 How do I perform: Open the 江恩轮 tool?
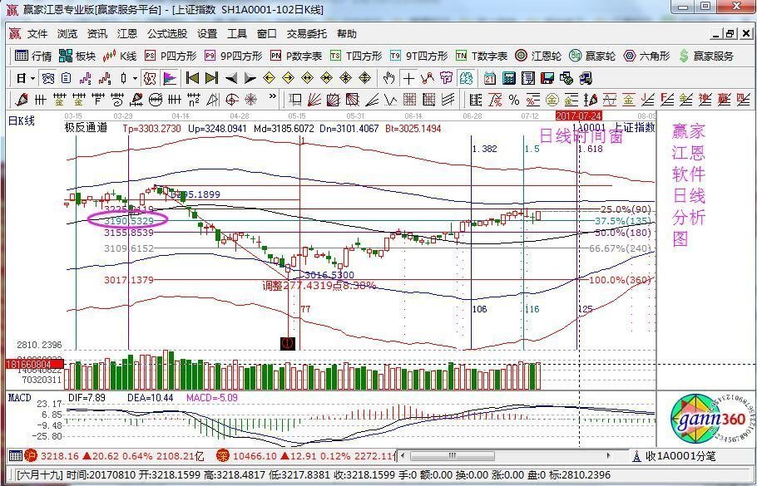pos(538,56)
